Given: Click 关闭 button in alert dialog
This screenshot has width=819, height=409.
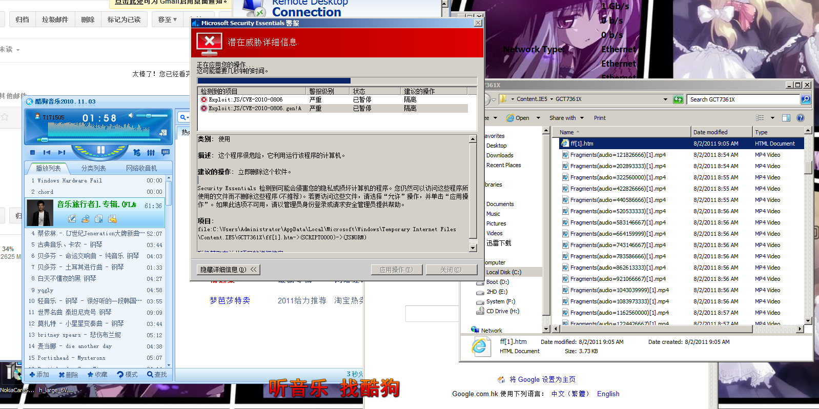Looking at the screenshot, I should tap(452, 270).
